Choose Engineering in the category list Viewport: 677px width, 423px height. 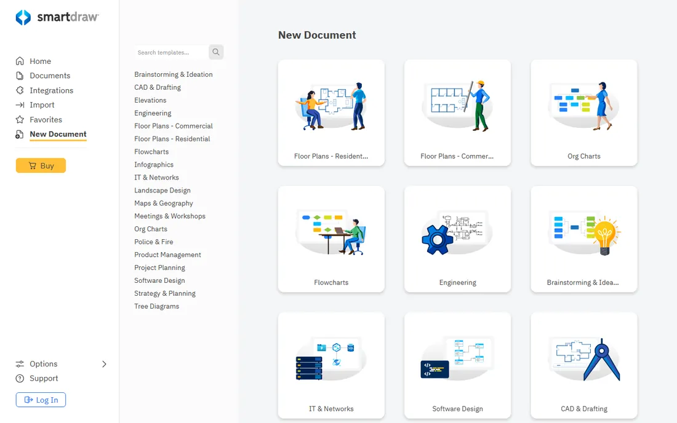pos(153,113)
